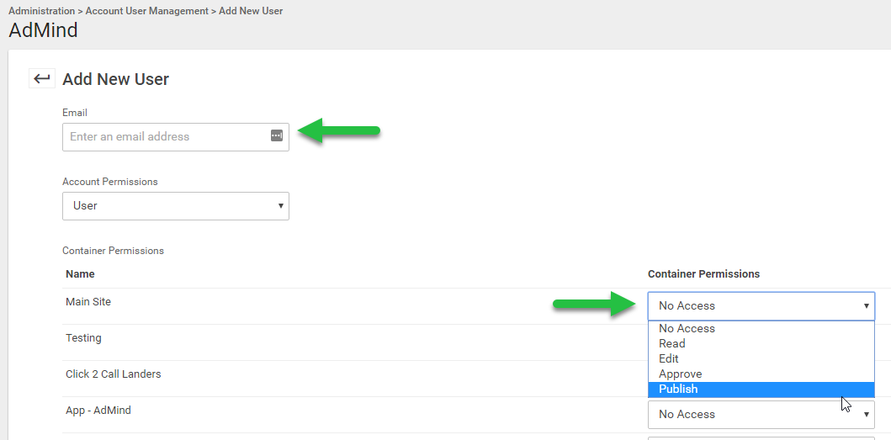Click the AdMind account title
891x440 pixels.
coord(43,30)
